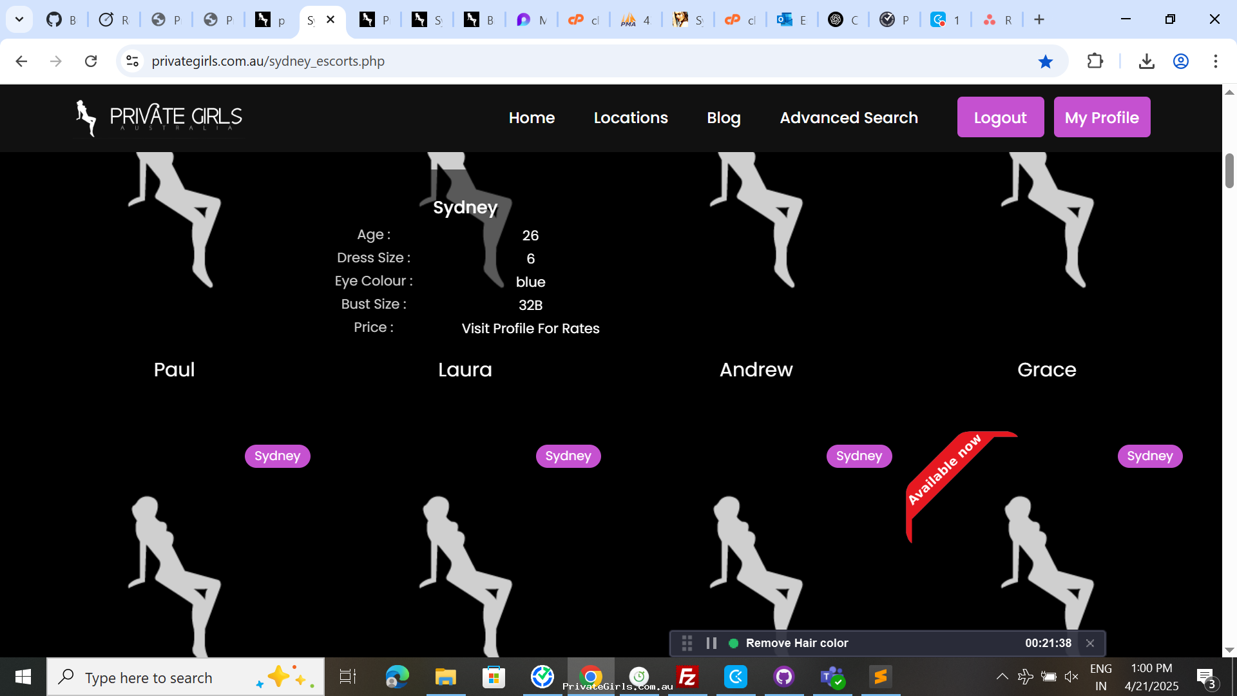Click the page vertical scrollbar thumb
Screen dimensions: 1237x696
tap(1229, 171)
